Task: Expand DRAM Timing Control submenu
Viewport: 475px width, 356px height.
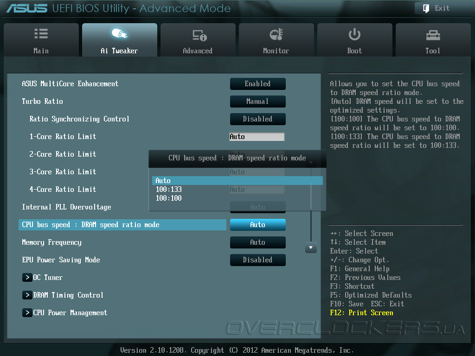Action: 68,295
